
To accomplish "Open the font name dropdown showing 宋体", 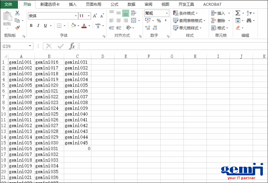I will coord(76,16).
